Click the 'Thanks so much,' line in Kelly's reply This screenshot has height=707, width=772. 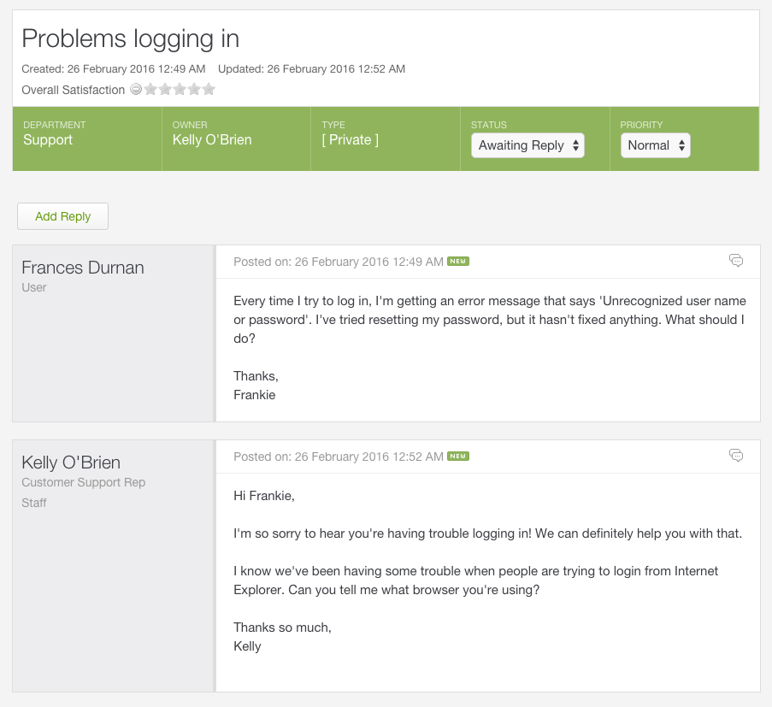[x=282, y=627]
